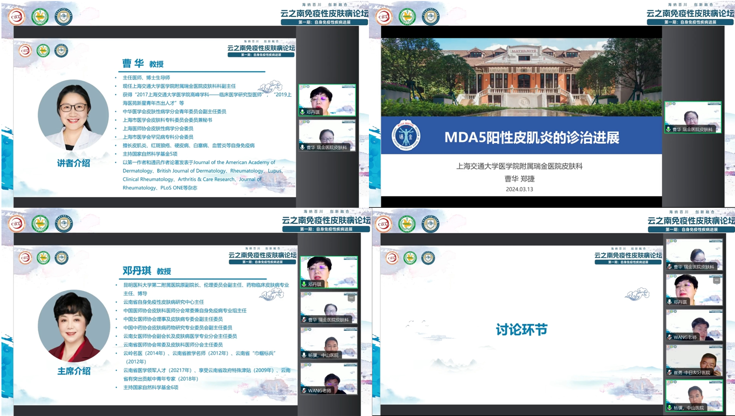Click green-bordered 邓丹琪 video tile, bottom-left panel
The width and height of the screenshot is (735, 416).
(x=329, y=271)
